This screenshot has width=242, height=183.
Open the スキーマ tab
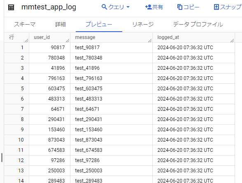point(25,24)
